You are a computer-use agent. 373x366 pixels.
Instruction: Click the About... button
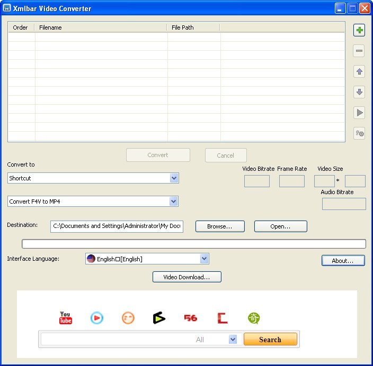pos(343,261)
